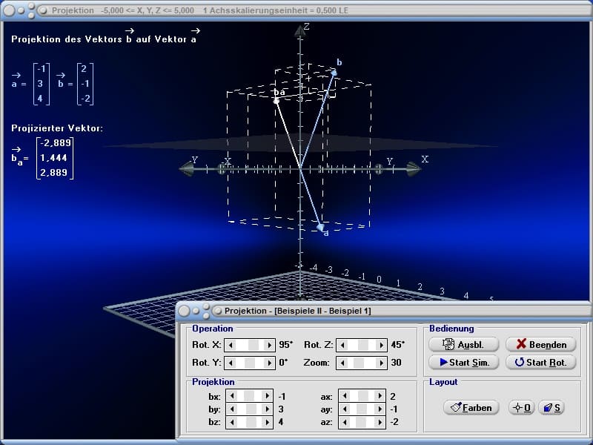Decrease Zoom with left arrow
This screenshot has height=445, width=593.
click(x=342, y=363)
